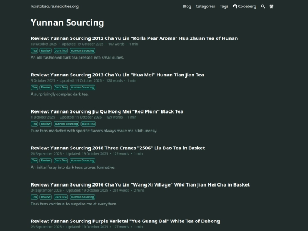This screenshot has height=231, width=308.
Task: Click Tea tag under Three Cranes 2506 post
Action: [34, 160]
